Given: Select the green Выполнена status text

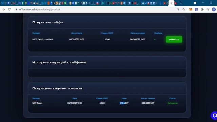Looking at the screenshot, I should [x=173, y=103].
